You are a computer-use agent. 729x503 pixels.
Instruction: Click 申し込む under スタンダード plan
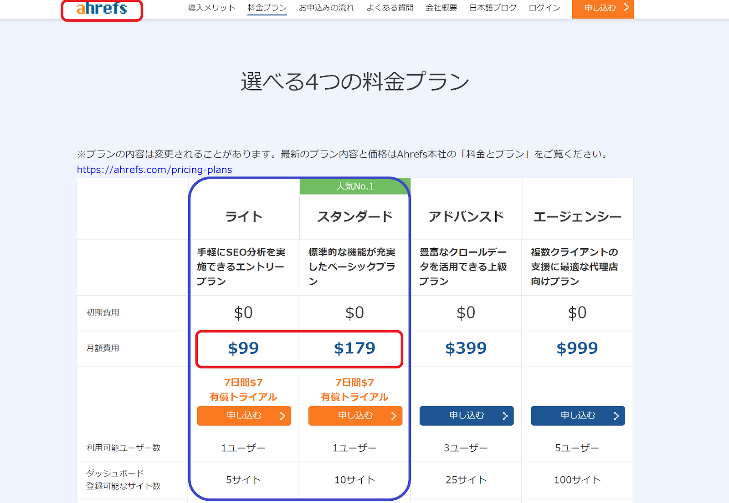click(355, 416)
